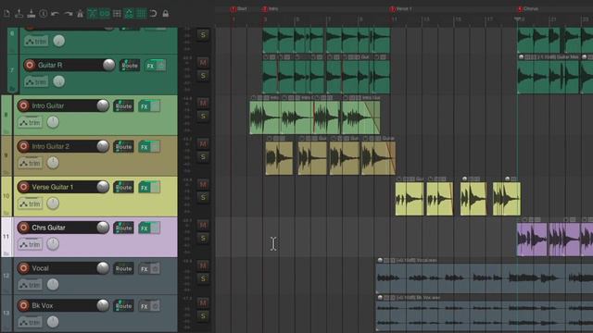Click the Redo arrow icon
Image resolution: width=593 pixels, height=333 pixels.
[68, 14]
